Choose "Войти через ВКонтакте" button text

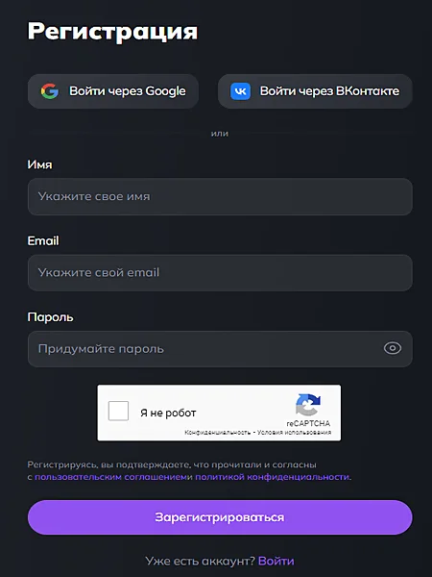click(329, 91)
